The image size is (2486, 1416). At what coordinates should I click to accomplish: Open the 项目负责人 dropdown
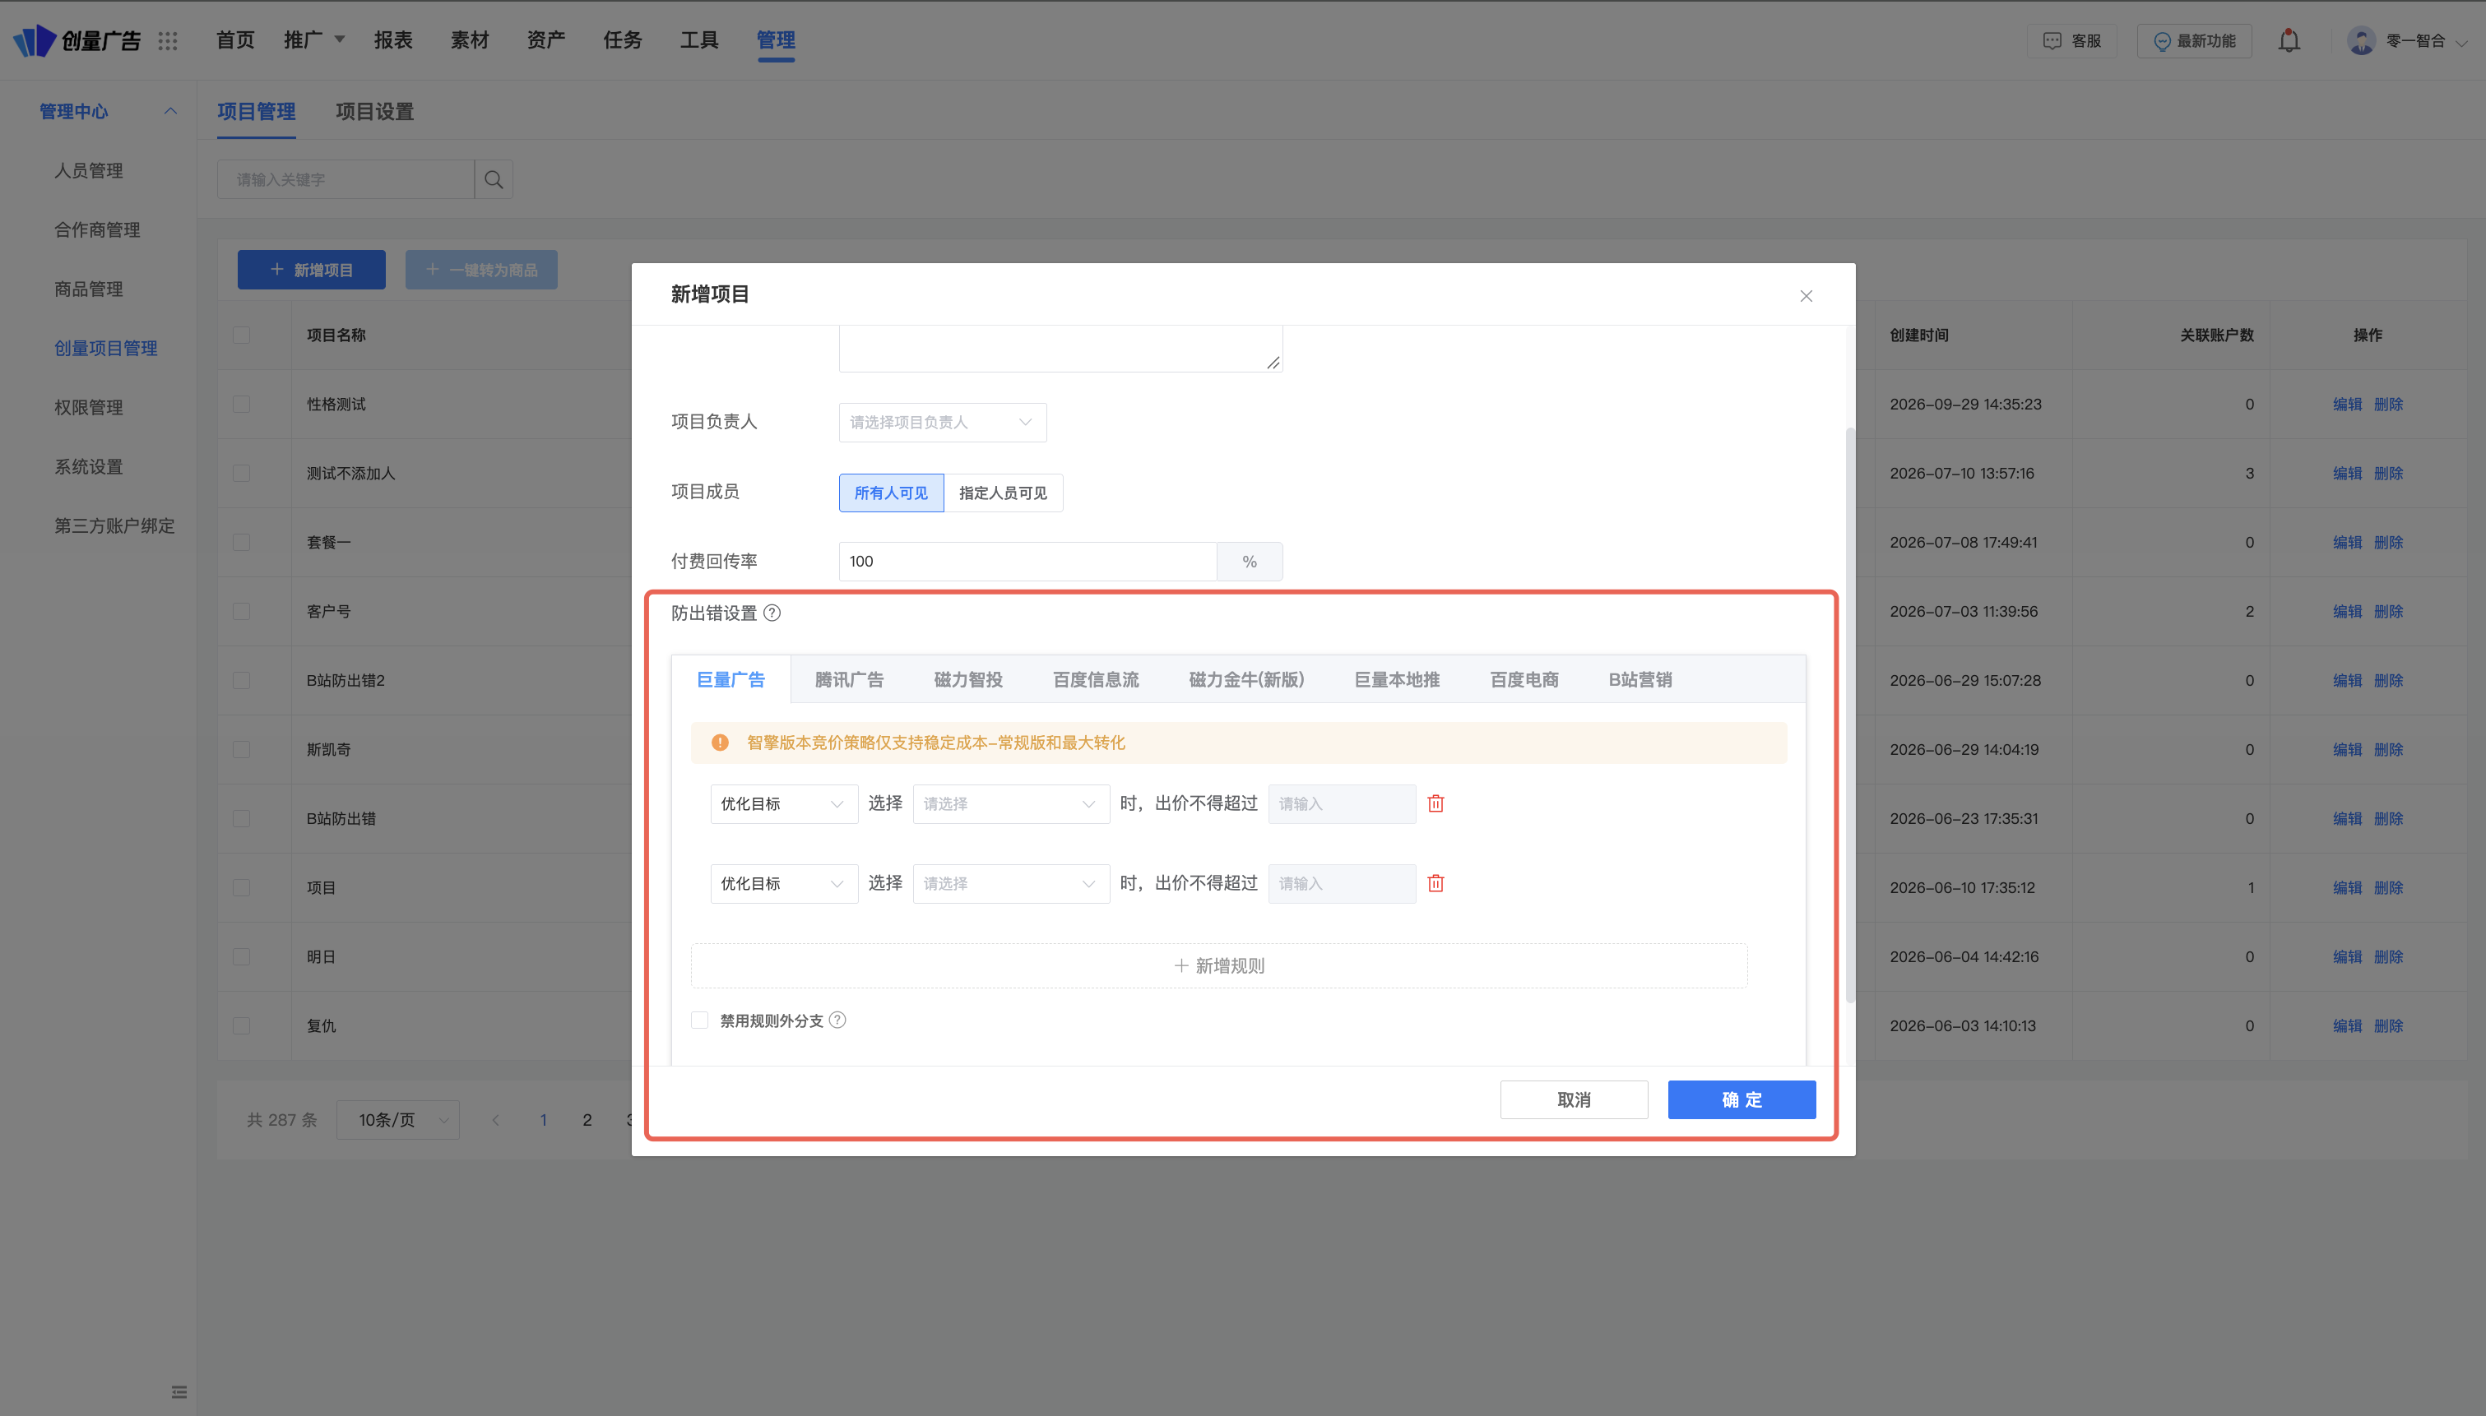click(943, 422)
